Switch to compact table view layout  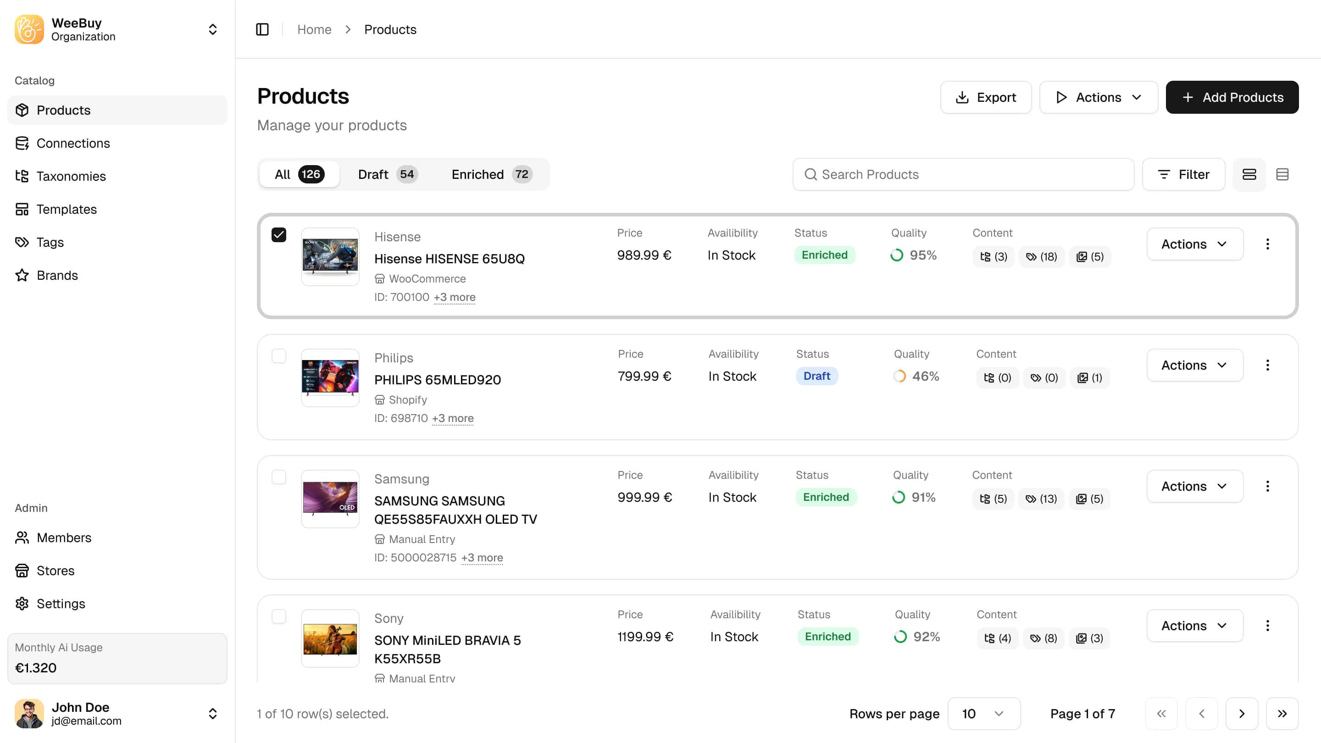pyautogui.click(x=1282, y=174)
